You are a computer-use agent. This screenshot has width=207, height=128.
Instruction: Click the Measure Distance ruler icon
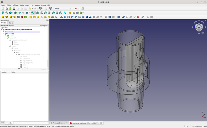click(x=65, y=13)
